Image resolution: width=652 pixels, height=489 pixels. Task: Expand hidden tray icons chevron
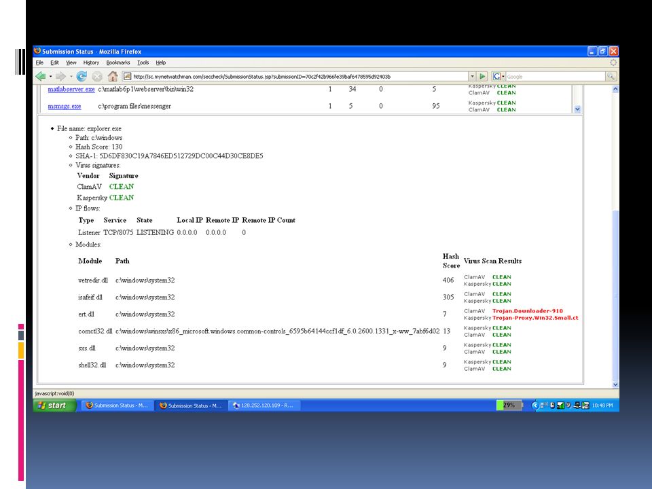pos(535,405)
